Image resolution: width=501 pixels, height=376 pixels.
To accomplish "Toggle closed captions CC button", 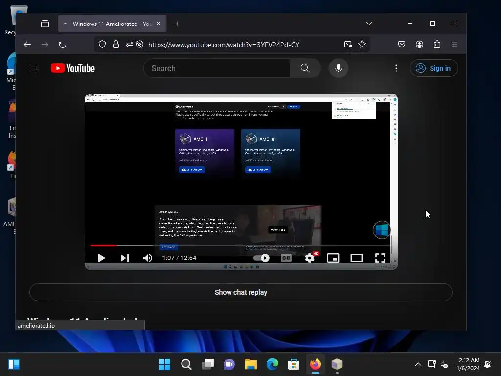I will (286, 258).
